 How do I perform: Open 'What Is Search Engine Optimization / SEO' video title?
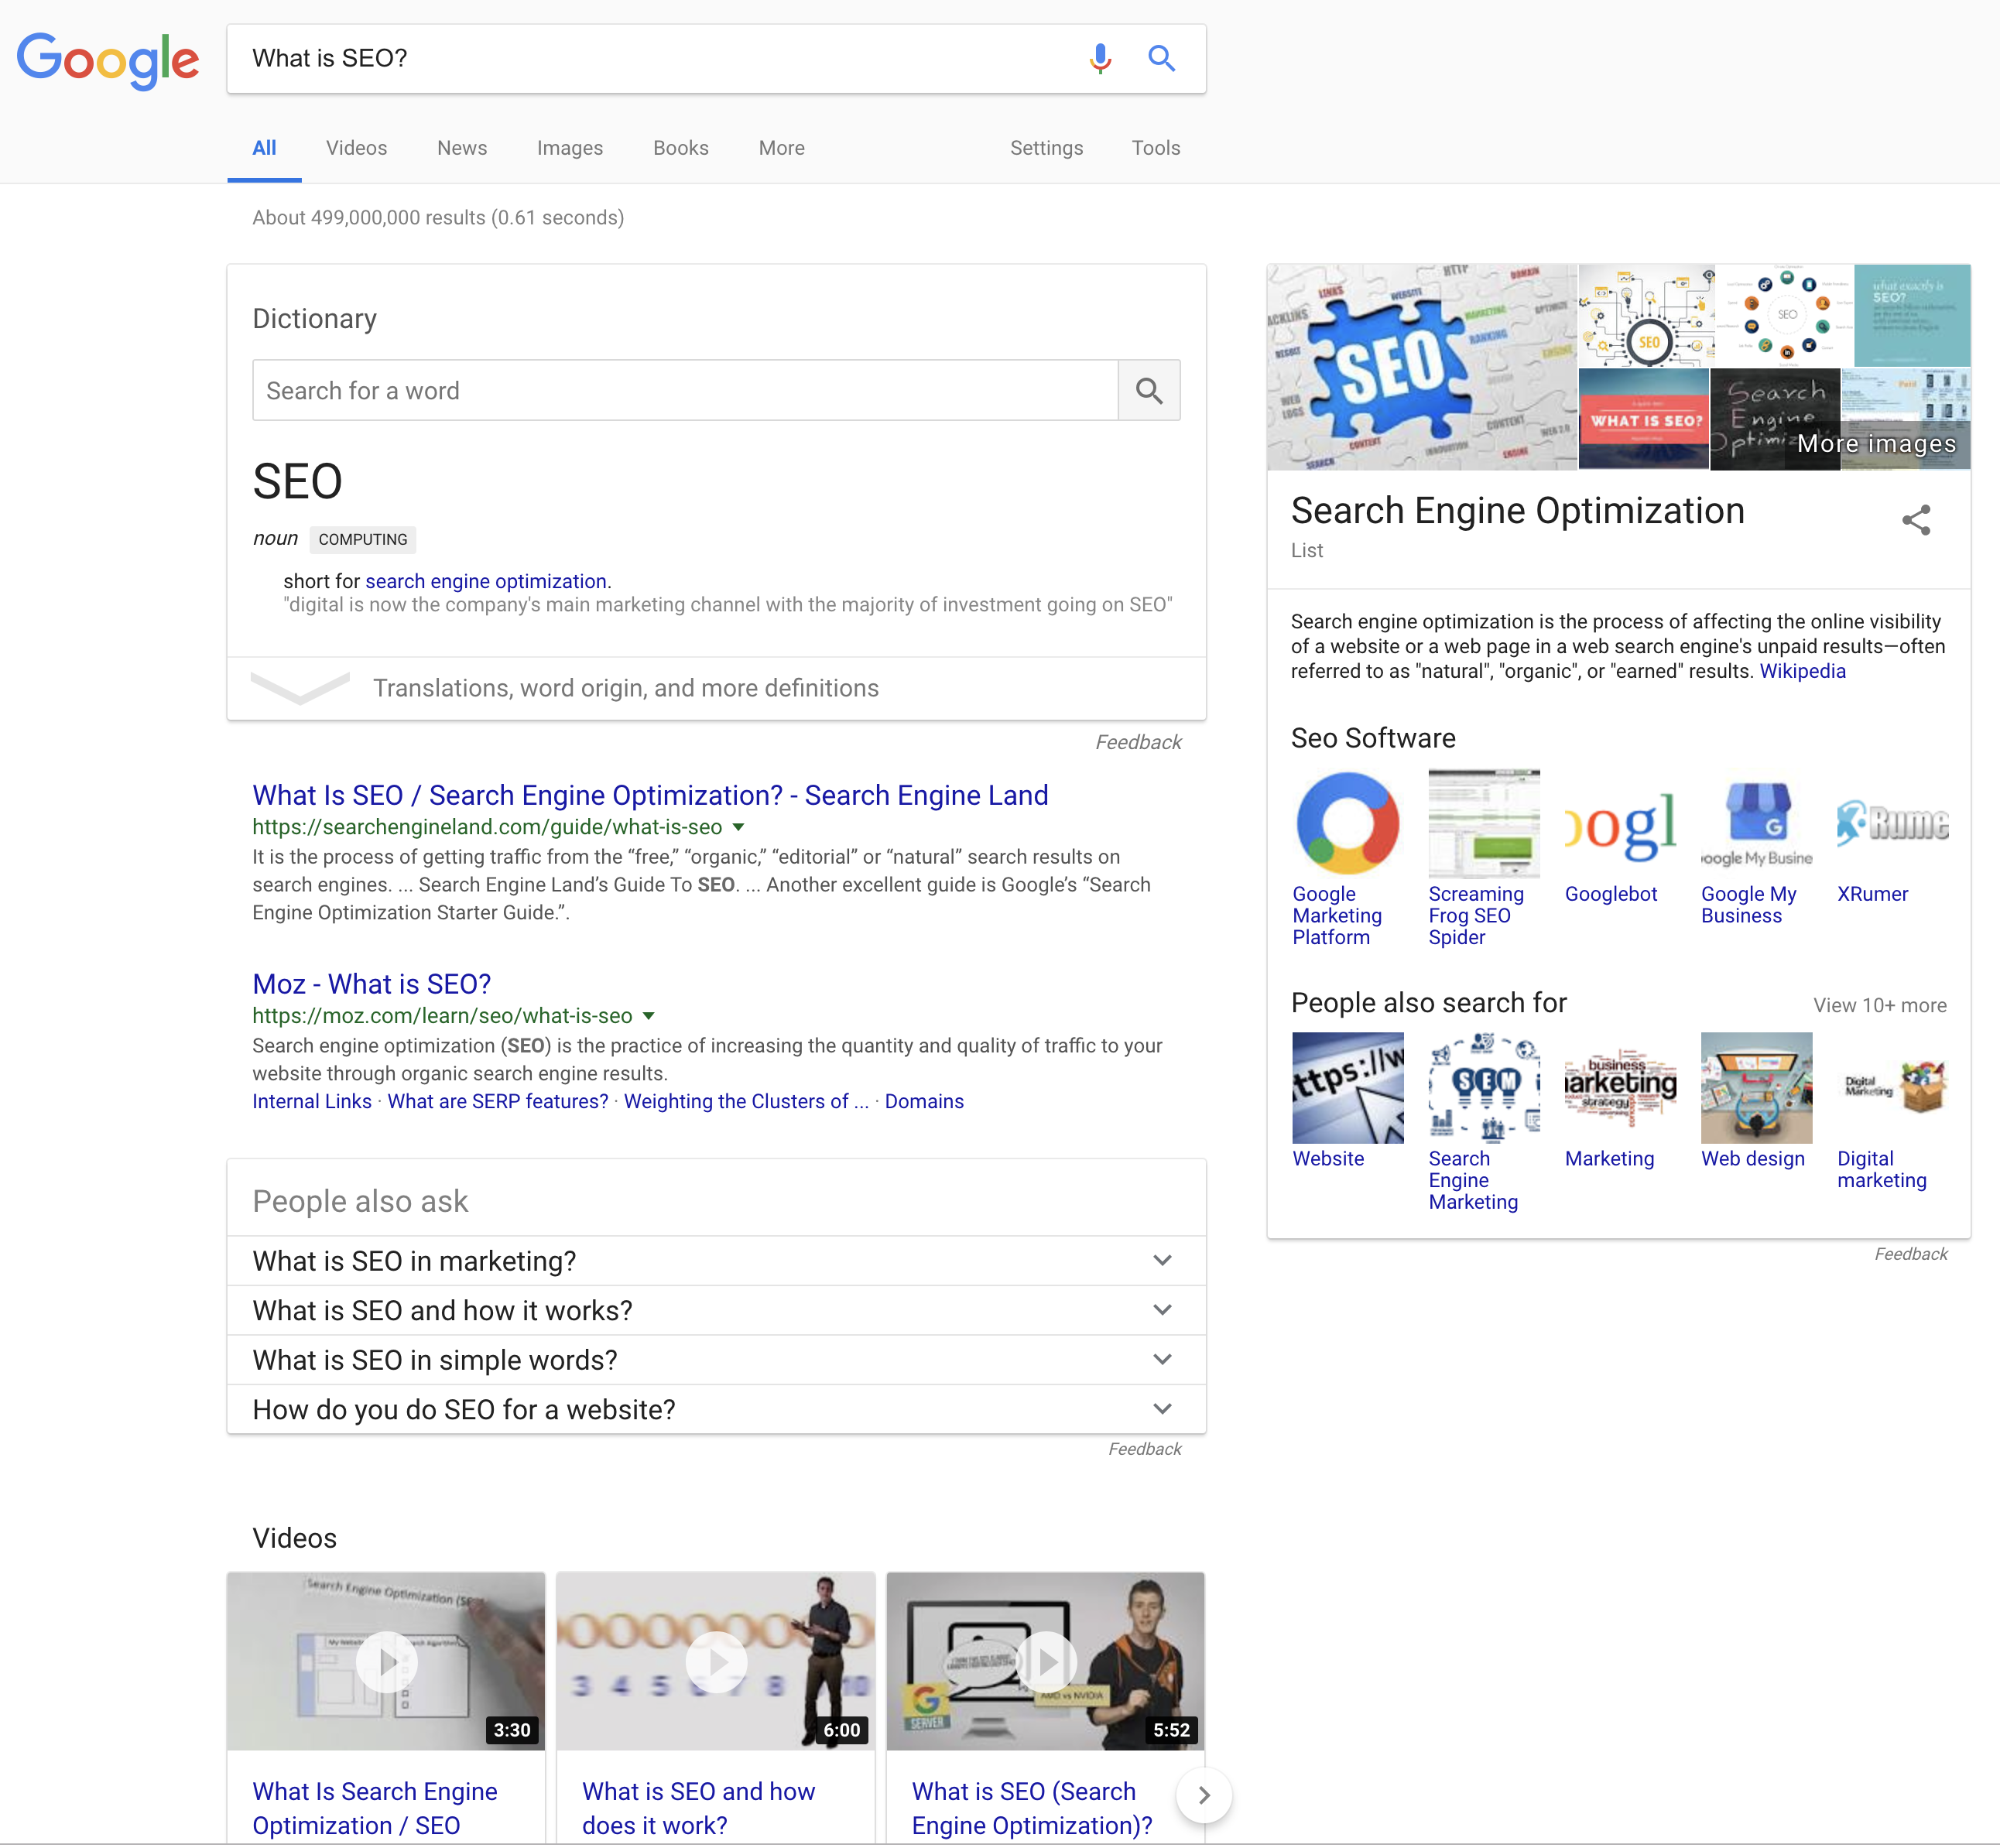pyautogui.click(x=374, y=1808)
